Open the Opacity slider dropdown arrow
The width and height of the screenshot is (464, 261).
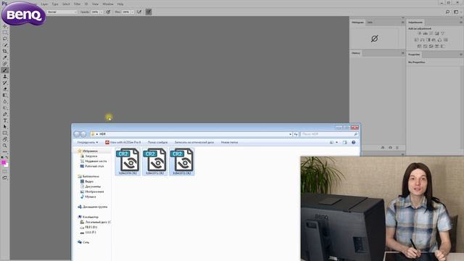(x=101, y=12)
